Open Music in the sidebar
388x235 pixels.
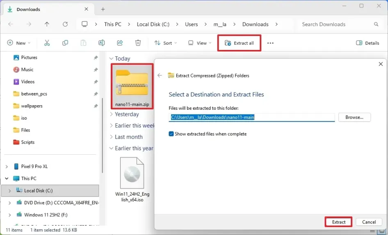pos(27,70)
